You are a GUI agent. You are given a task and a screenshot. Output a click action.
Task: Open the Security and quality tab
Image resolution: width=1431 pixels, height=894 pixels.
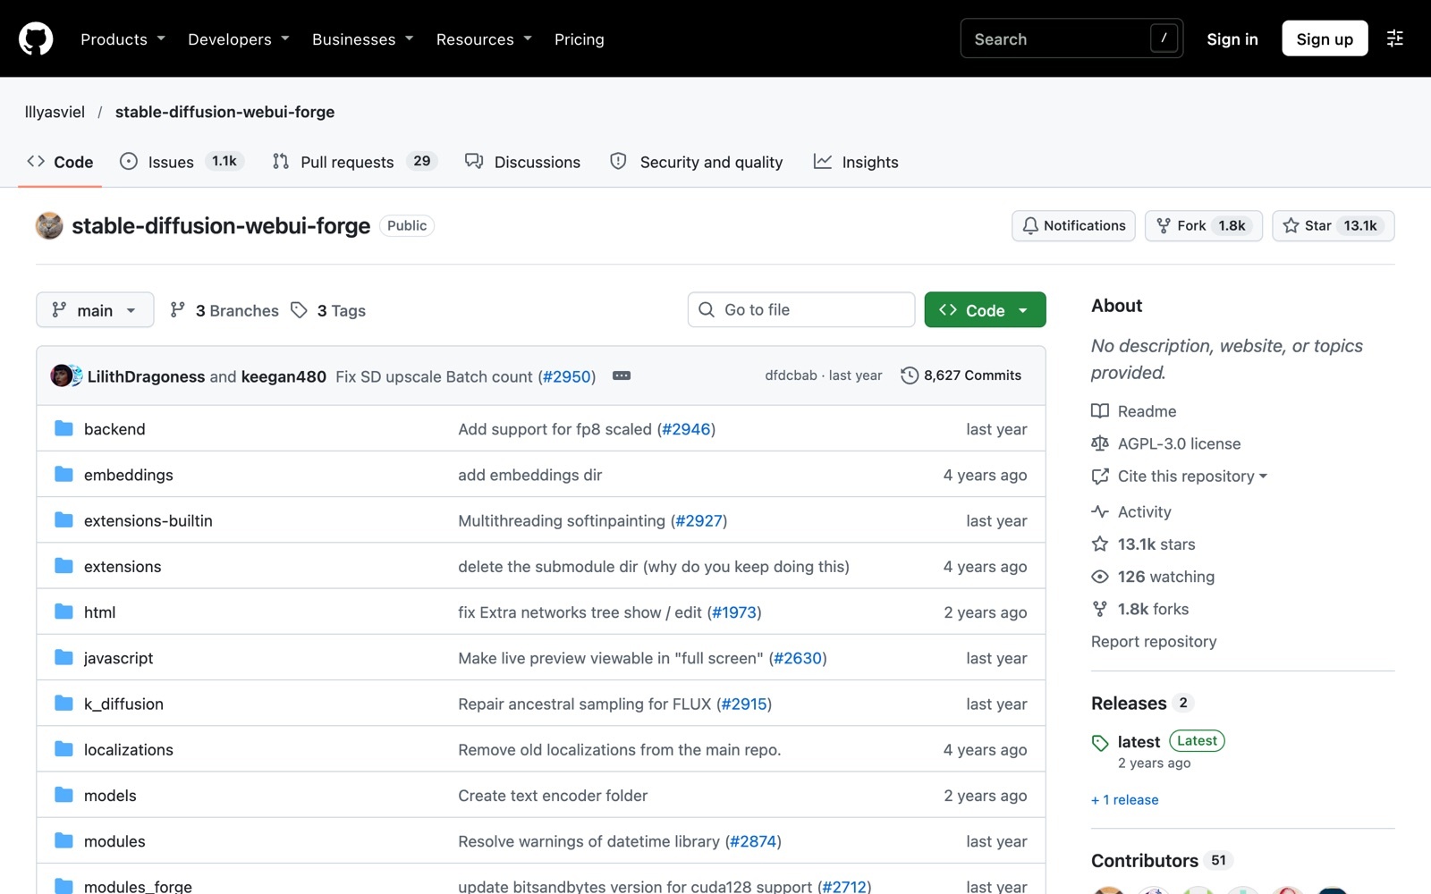pyautogui.click(x=696, y=161)
